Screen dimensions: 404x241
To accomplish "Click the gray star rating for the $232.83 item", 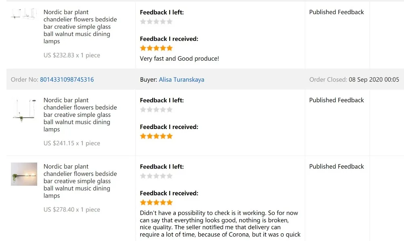I will point(156,21).
